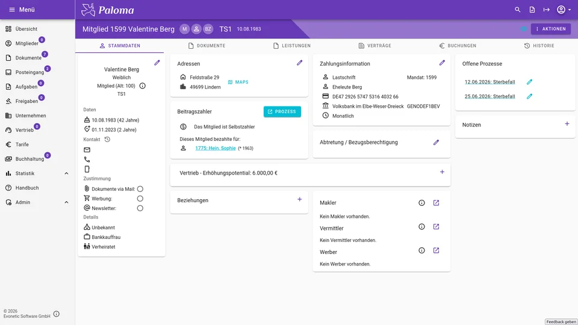Viewport: 578px width, 325px height.
Task: Show info for Vermittler
Action: (x=421, y=227)
